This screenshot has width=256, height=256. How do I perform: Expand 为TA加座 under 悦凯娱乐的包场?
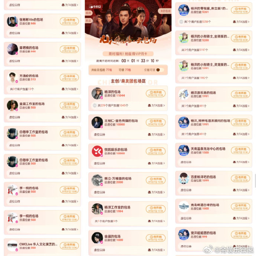pyautogui.click(x=156, y=163)
